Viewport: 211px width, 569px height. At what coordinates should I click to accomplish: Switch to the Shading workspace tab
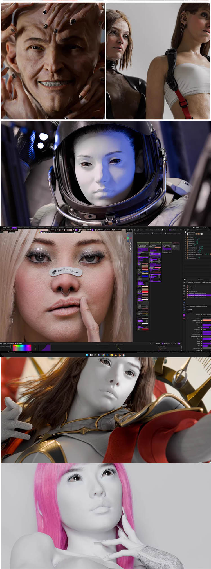pos(48,227)
